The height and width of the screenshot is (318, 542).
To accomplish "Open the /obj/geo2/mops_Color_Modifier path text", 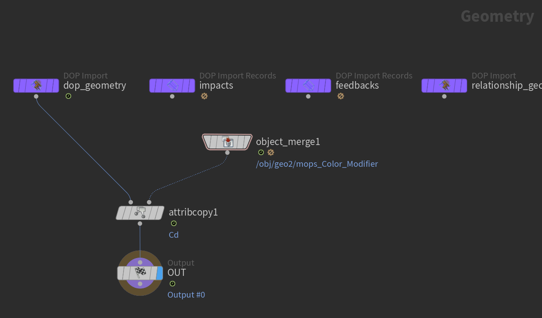I will click(317, 164).
